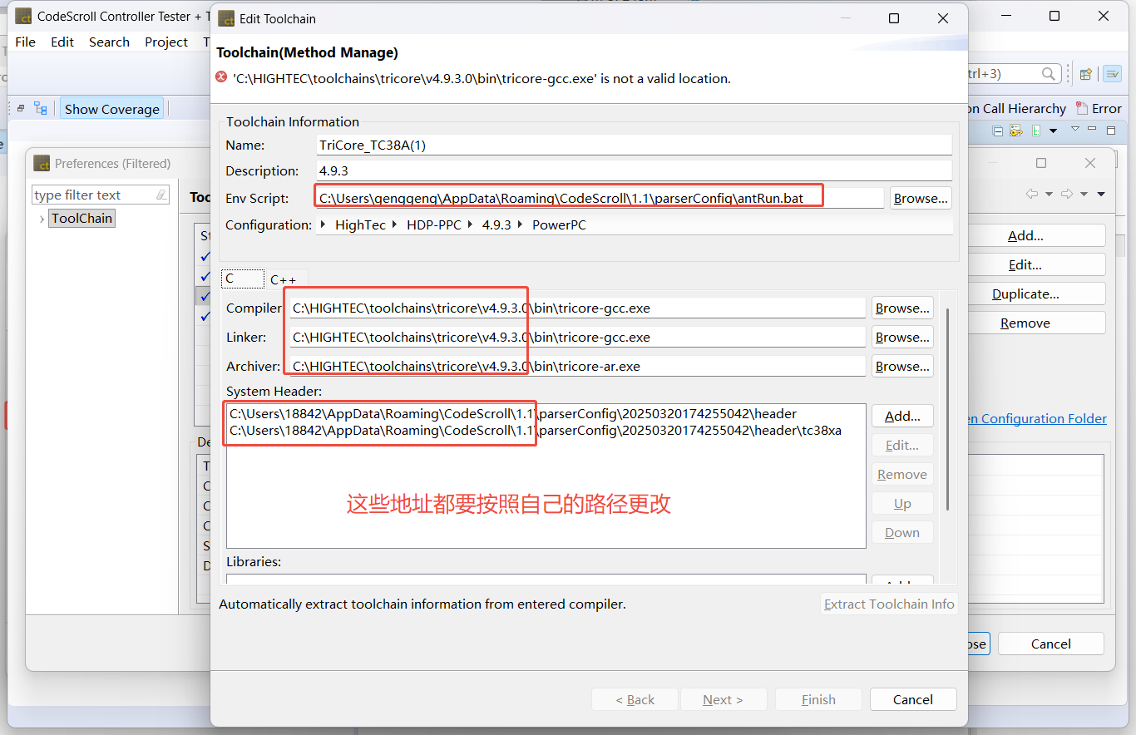Click the magnifier icon in the quick access search
Image resolution: width=1136 pixels, height=735 pixels.
tap(1049, 74)
